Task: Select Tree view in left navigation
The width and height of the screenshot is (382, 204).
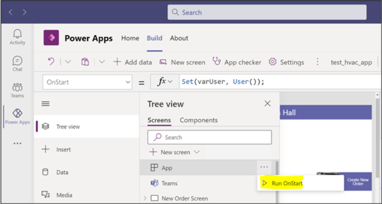Action: point(86,127)
